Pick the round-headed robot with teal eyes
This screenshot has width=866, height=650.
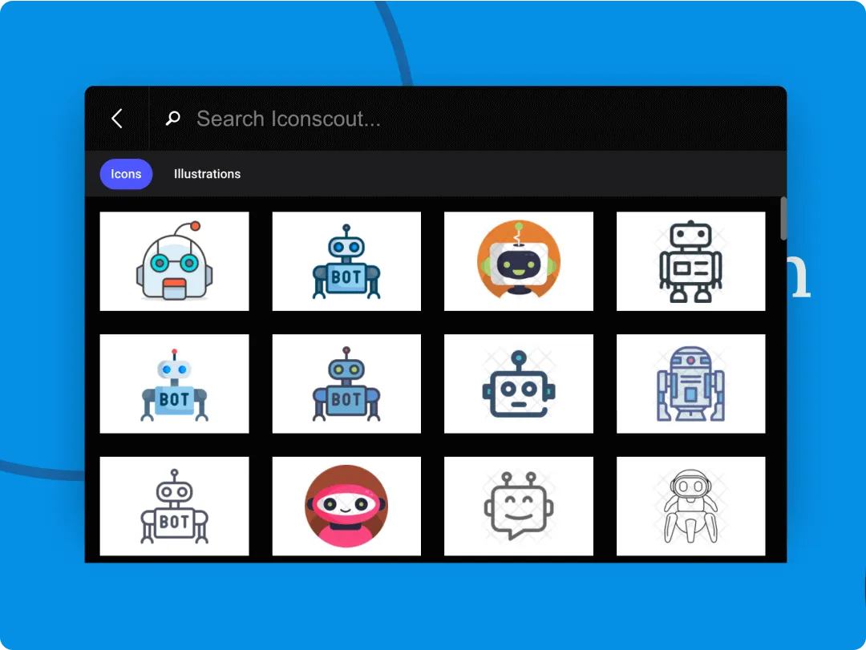175,261
